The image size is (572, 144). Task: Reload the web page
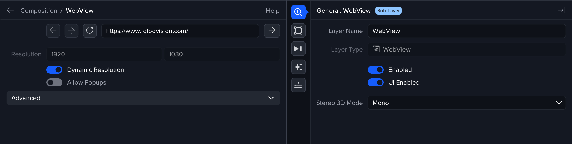90,31
